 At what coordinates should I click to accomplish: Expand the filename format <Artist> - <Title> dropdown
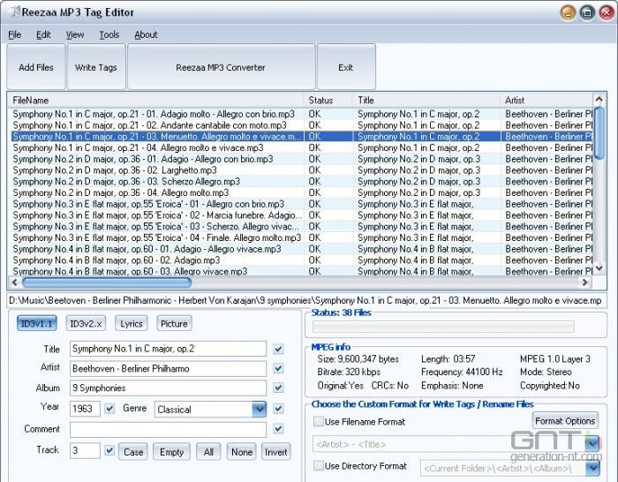click(x=592, y=444)
